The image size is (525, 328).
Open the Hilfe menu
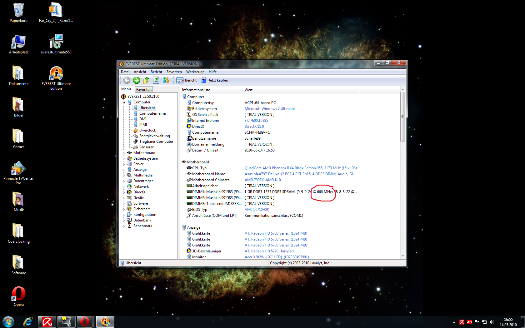tap(212, 72)
